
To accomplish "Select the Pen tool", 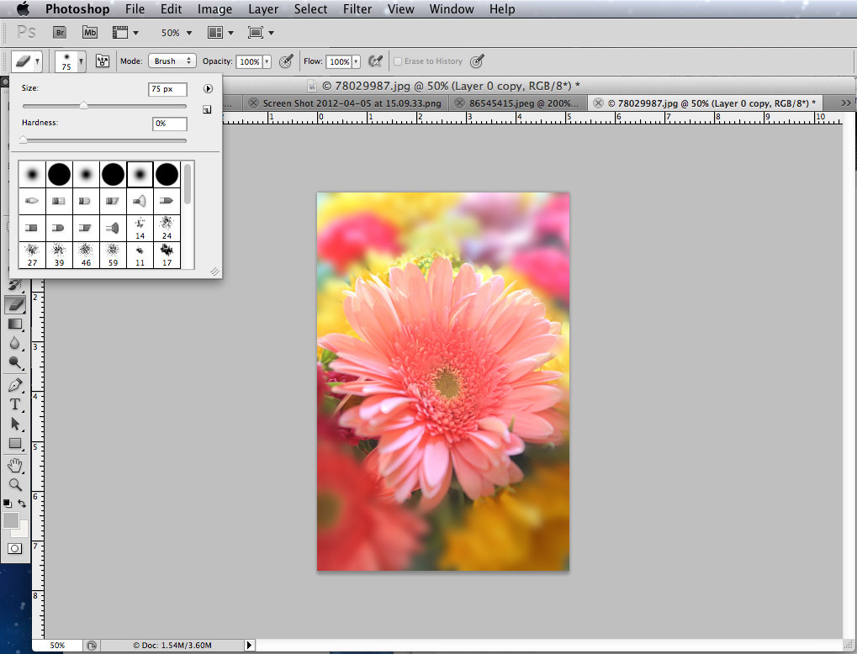I will (x=15, y=385).
